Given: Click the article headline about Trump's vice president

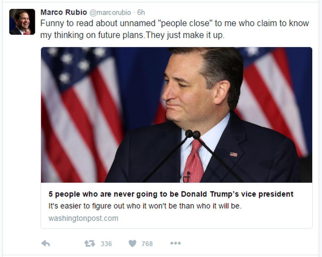Looking at the screenshot, I should pyautogui.click(x=171, y=194).
